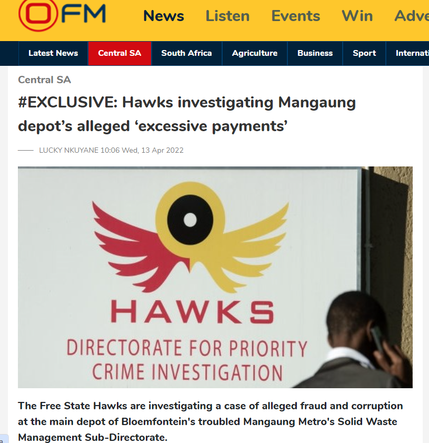Open the Agriculture news tab
The height and width of the screenshot is (443, 429).
(255, 53)
